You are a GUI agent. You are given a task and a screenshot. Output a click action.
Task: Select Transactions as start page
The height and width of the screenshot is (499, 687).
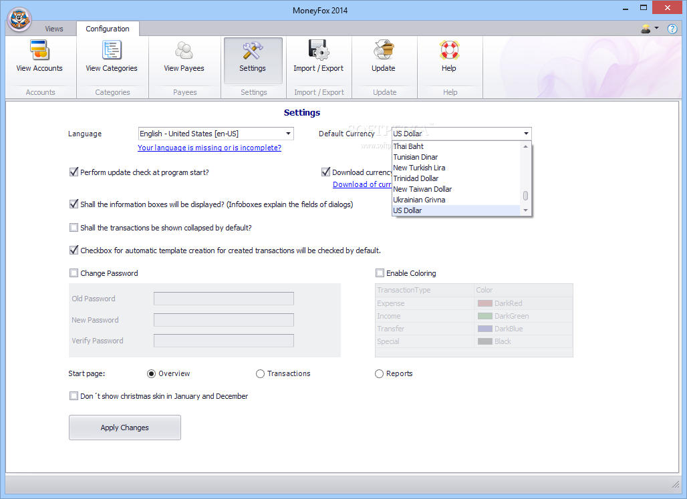tap(260, 373)
